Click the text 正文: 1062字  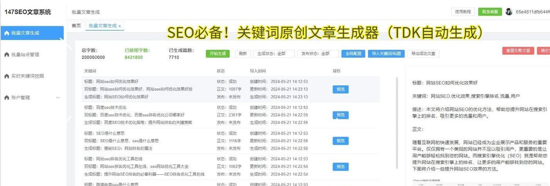[x=229, y=167]
